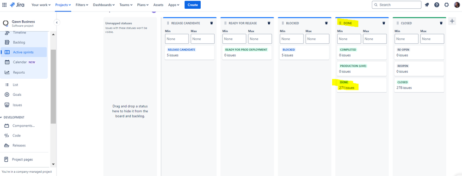Open the Dashboards dropdown
The width and height of the screenshot is (462, 176).
(104, 5)
